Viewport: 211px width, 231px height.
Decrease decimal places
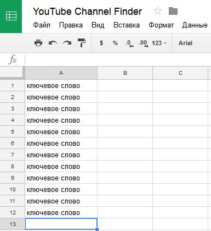(x=129, y=43)
